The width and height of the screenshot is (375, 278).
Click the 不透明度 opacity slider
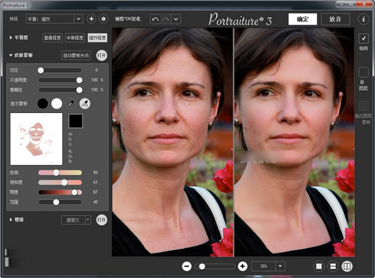(x=59, y=80)
